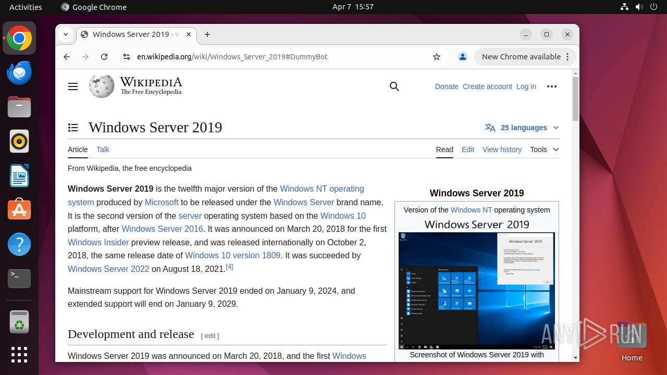
Task: Switch to the Article tab
Action: [78, 149]
